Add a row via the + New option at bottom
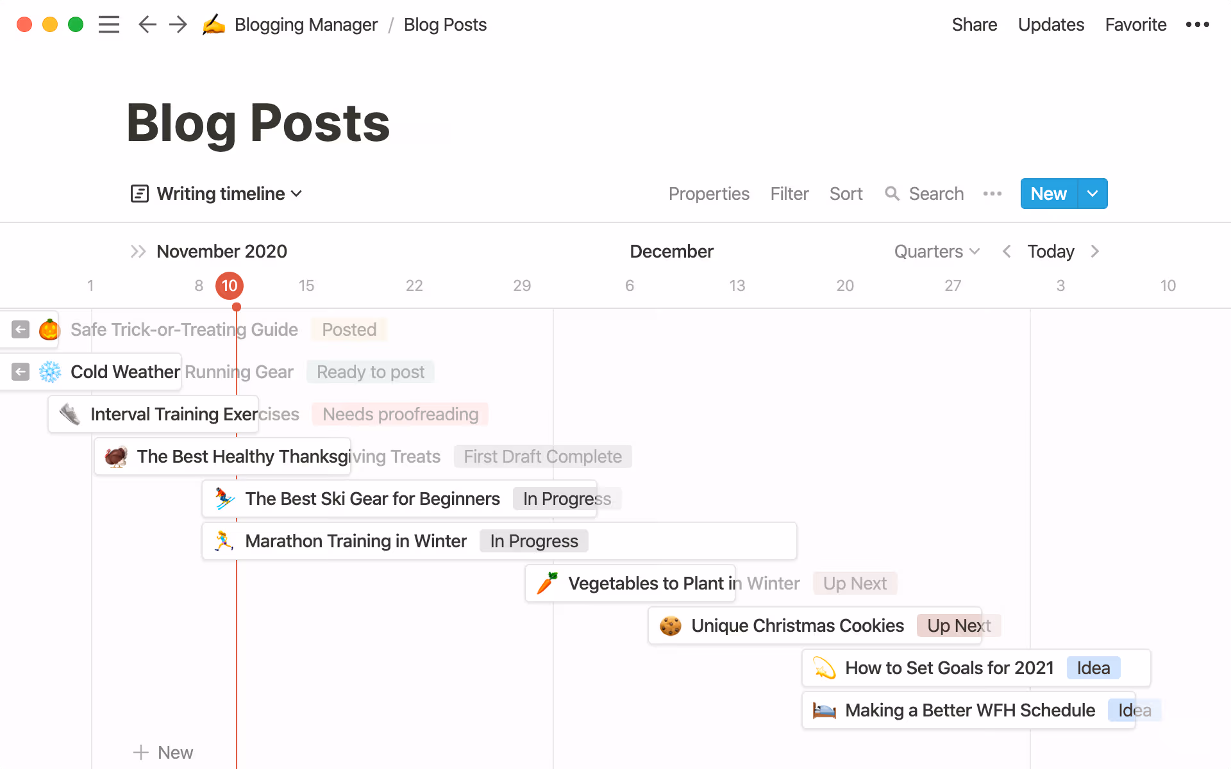The width and height of the screenshot is (1231, 769). pos(163,752)
